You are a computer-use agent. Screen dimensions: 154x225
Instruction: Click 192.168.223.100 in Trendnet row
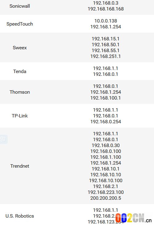coord(106,192)
